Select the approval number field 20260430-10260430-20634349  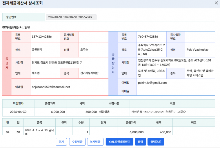click(x=71, y=17)
